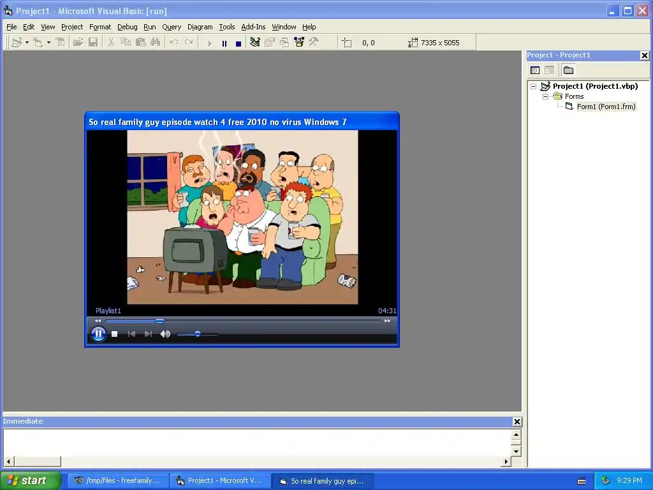Click the player volume slider handle

pyautogui.click(x=198, y=334)
